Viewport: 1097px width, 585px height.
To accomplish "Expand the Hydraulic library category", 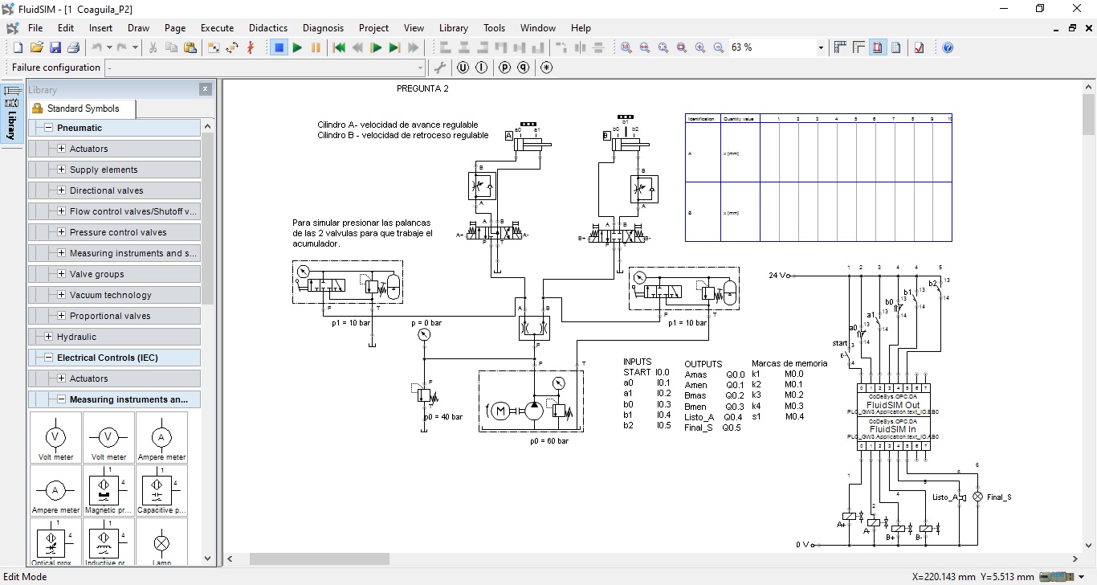I will [x=49, y=337].
